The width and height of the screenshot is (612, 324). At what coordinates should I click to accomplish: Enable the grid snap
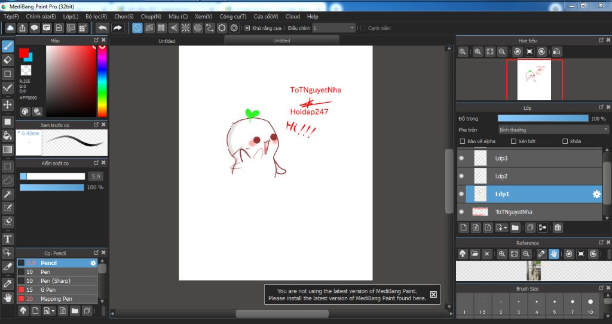pyautogui.click(x=161, y=28)
